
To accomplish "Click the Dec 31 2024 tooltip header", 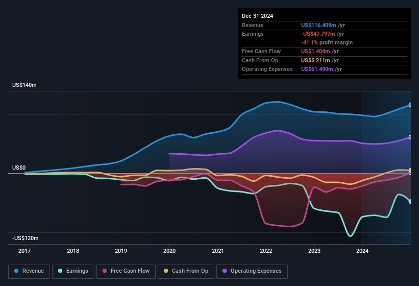I will click(258, 16).
